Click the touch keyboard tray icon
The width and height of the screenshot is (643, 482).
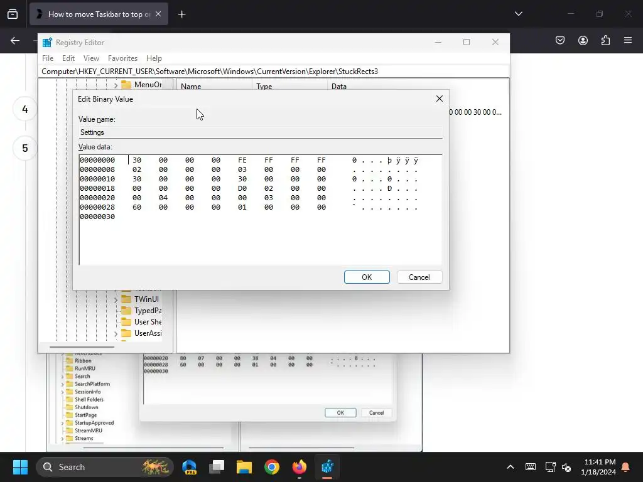pyautogui.click(x=530, y=467)
